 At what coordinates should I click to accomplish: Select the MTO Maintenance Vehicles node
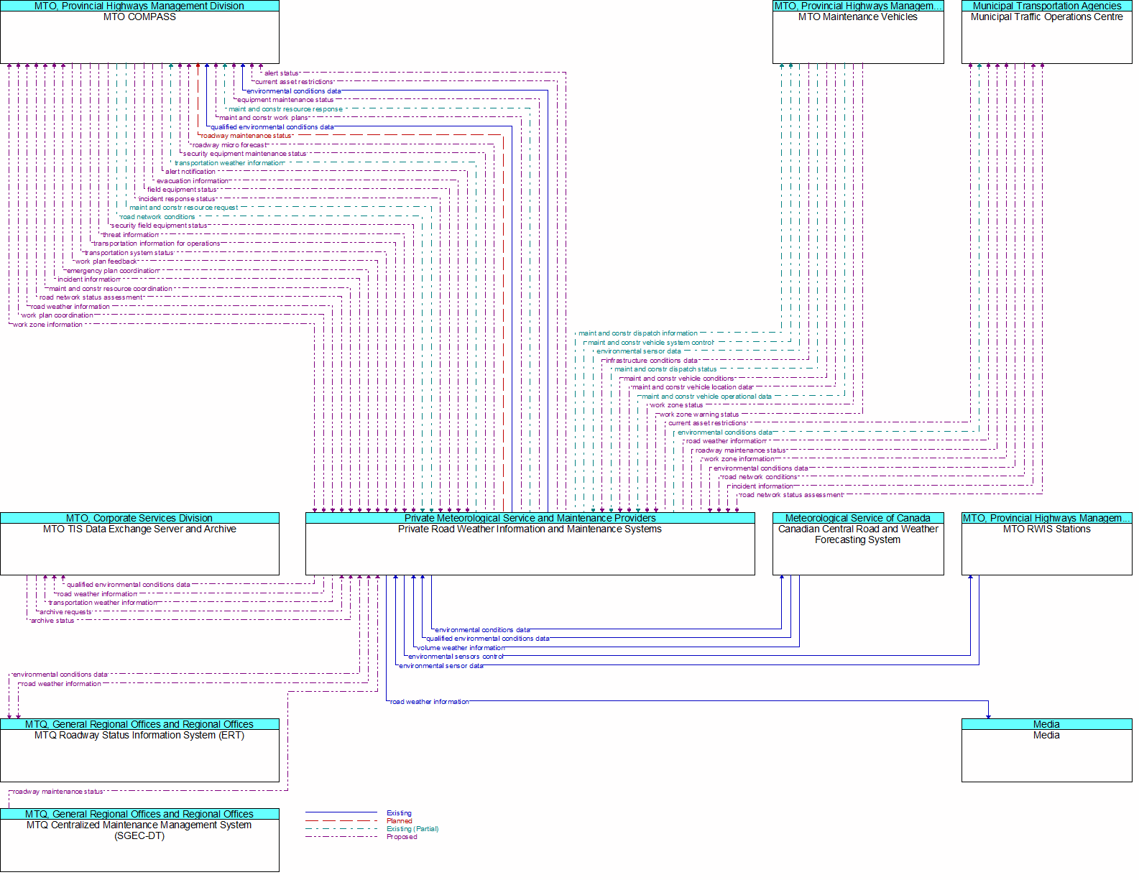(858, 32)
